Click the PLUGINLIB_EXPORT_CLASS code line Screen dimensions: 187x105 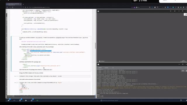(x=50, y=44)
